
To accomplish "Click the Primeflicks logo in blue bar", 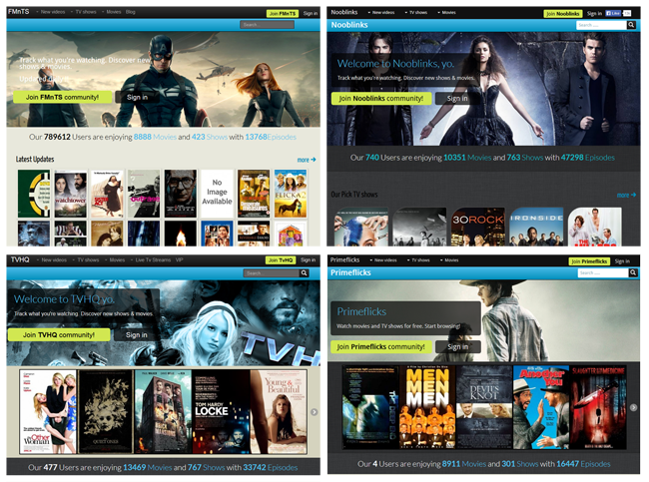I will pos(350,272).
